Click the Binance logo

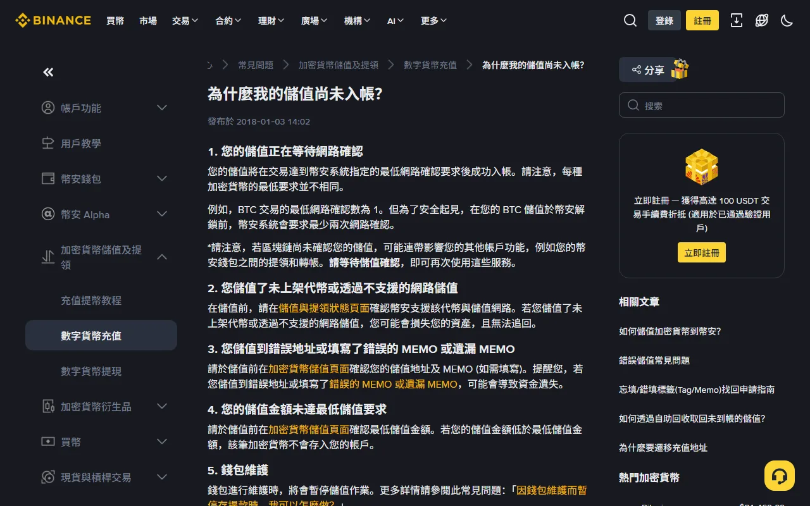tap(53, 20)
